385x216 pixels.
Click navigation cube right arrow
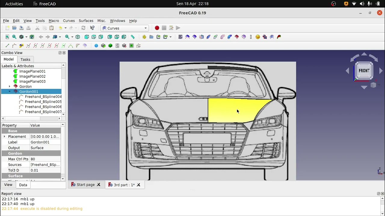[x=381, y=71]
